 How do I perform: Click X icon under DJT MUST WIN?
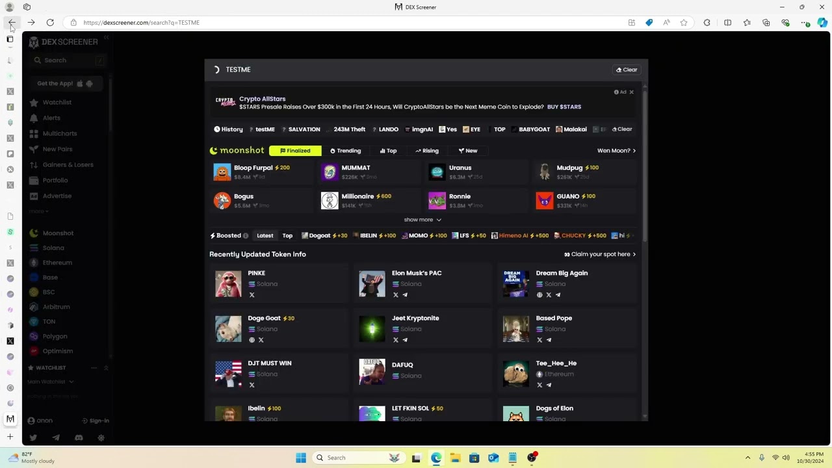point(252,385)
